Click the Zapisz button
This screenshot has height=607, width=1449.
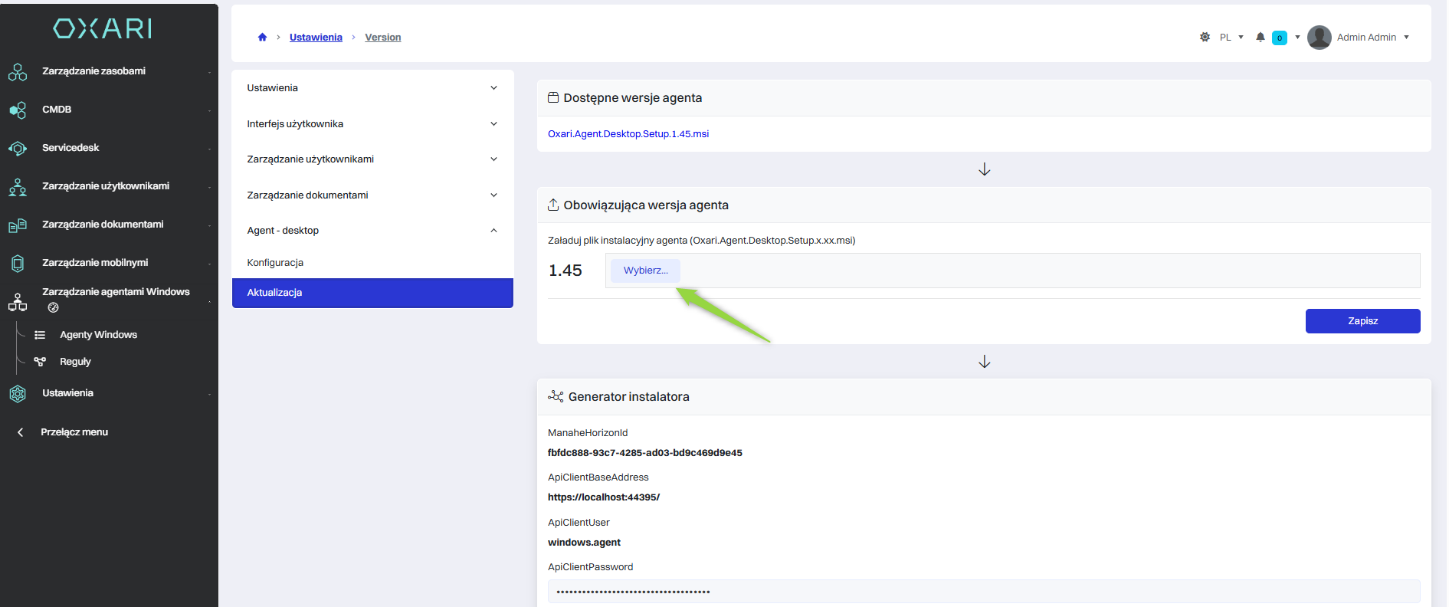click(x=1362, y=321)
